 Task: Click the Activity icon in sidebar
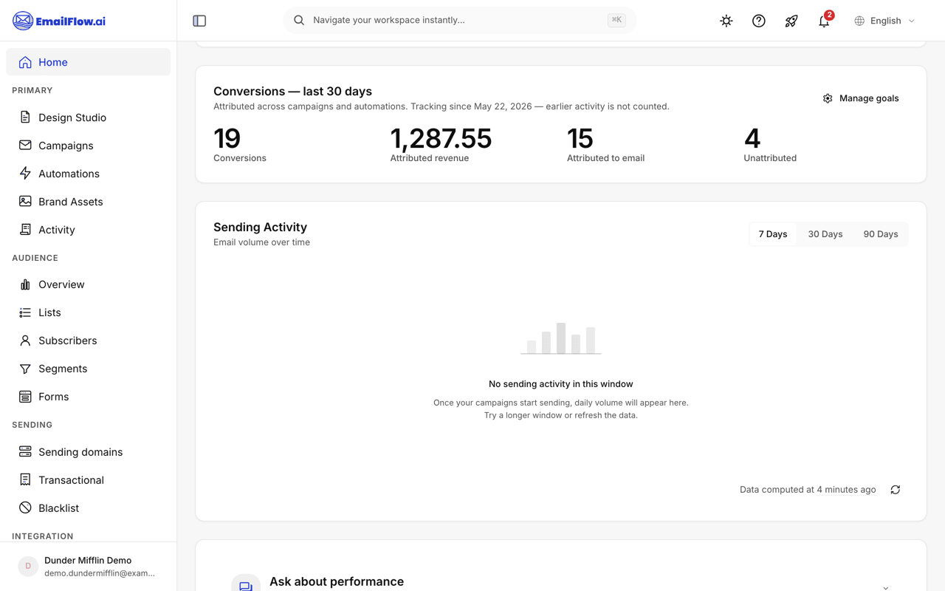[25, 230]
